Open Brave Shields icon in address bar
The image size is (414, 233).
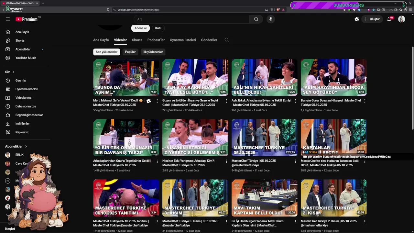tap(278, 10)
